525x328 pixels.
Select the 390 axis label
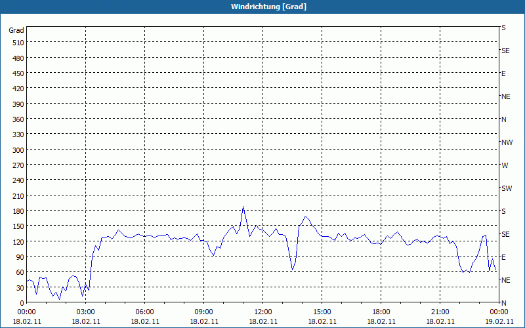(18, 104)
